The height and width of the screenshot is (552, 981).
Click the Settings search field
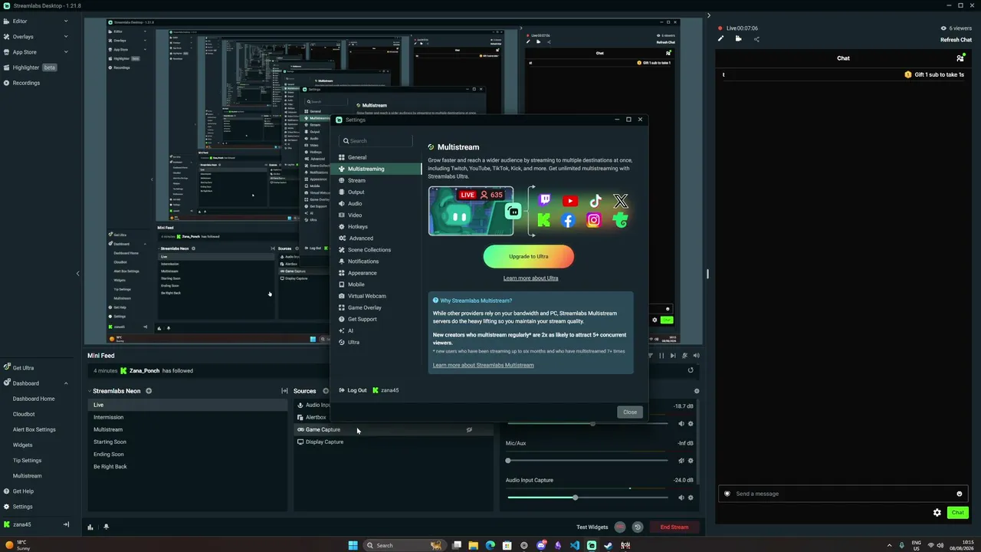(376, 141)
